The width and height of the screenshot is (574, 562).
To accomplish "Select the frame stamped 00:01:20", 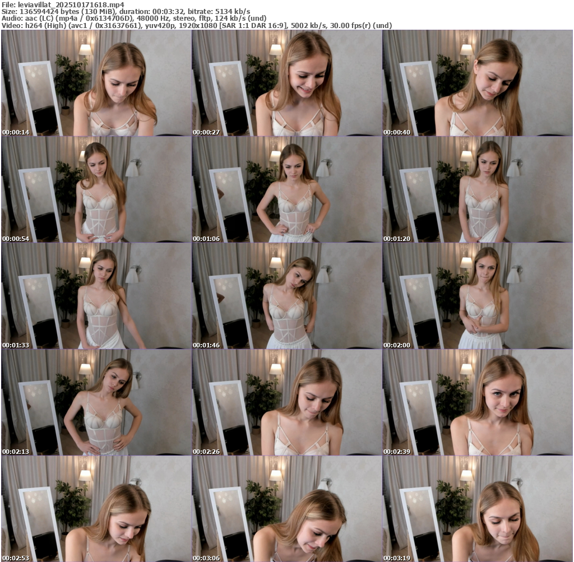I will tap(478, 189).
